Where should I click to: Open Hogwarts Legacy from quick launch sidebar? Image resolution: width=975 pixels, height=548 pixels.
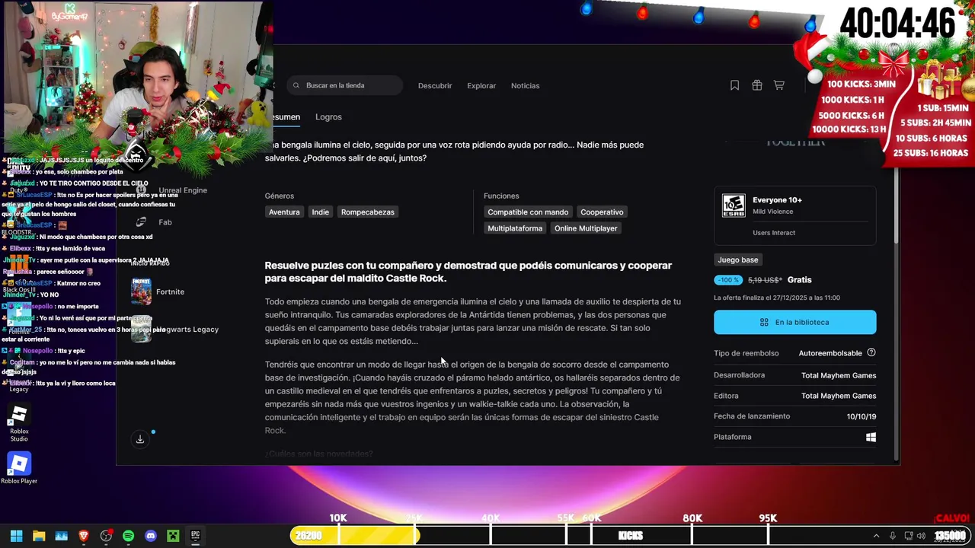tap(174, 330)
